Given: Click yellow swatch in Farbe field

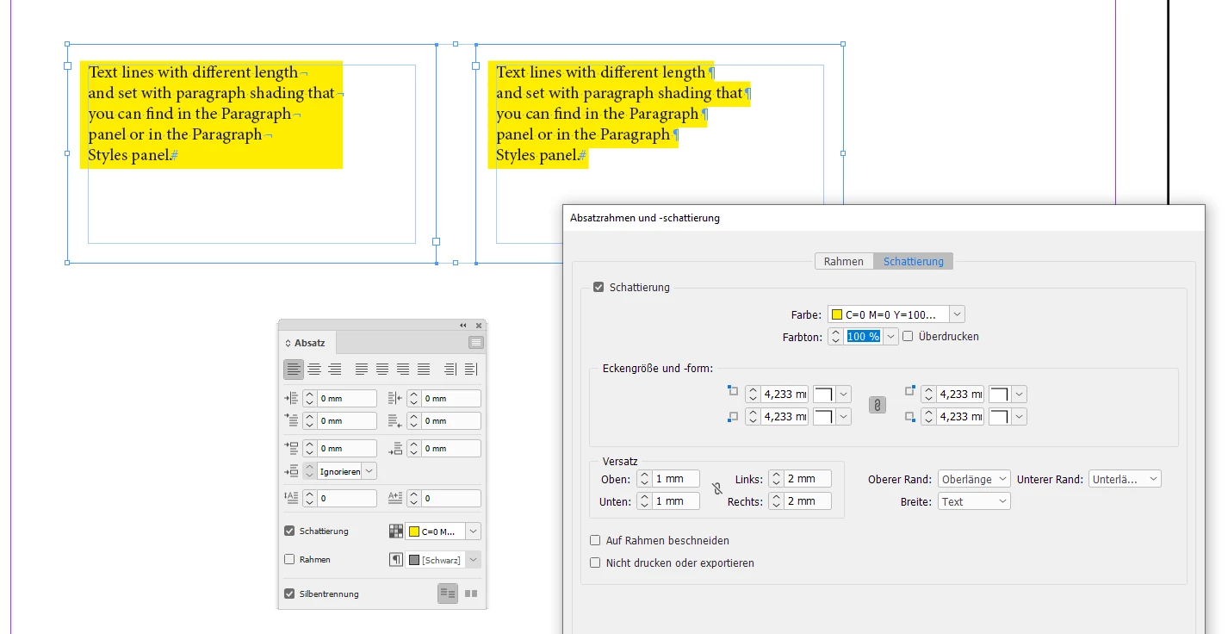Looking at the screenshot, I should coord(837,314).
